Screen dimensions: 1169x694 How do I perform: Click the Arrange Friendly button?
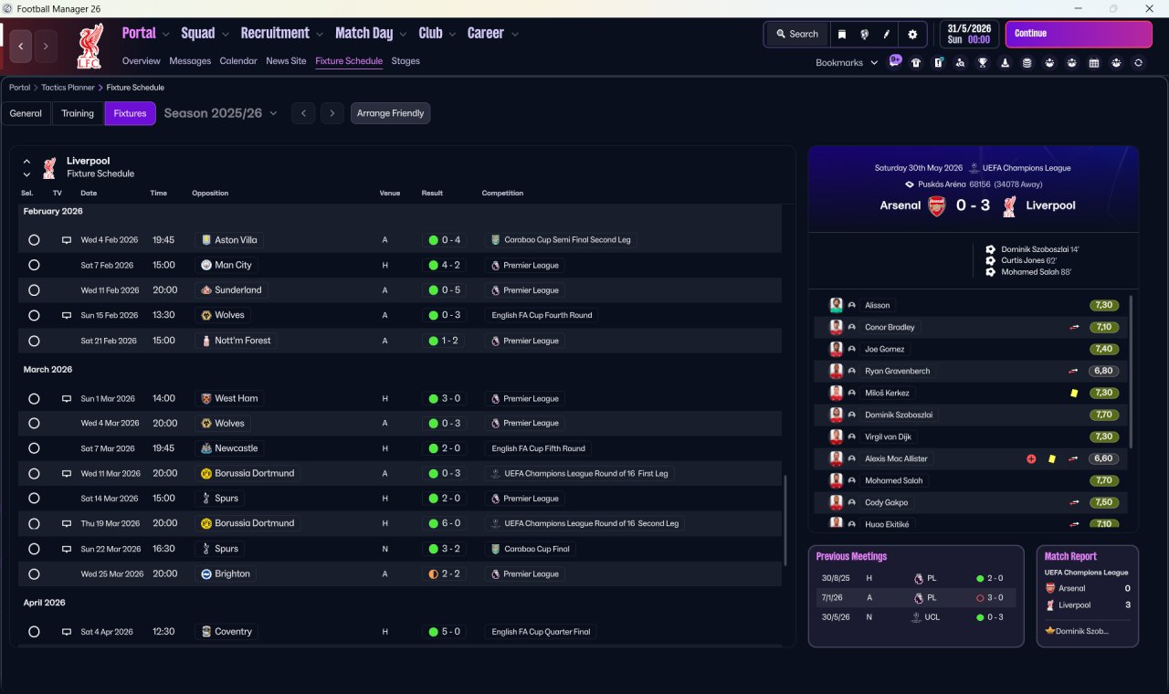click(390, 113)
